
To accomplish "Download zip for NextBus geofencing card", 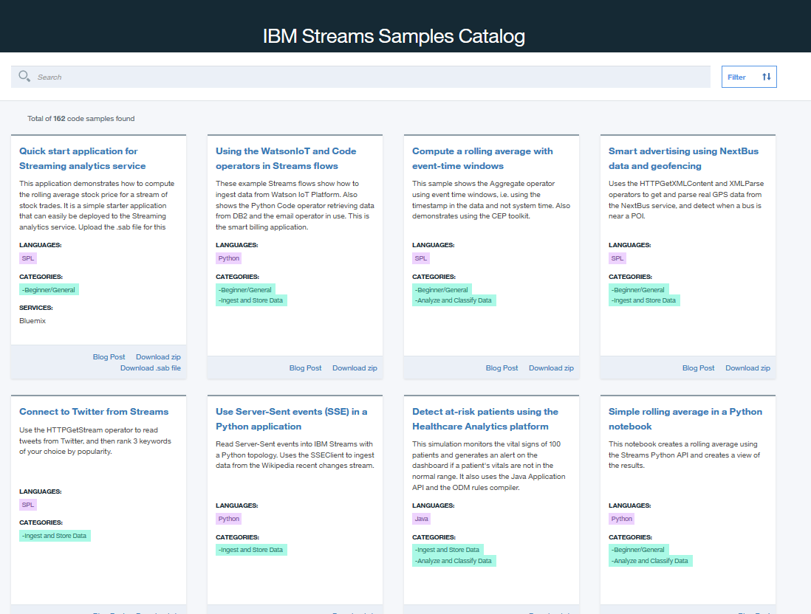I will pyautogui.click(x=748, y=368).
